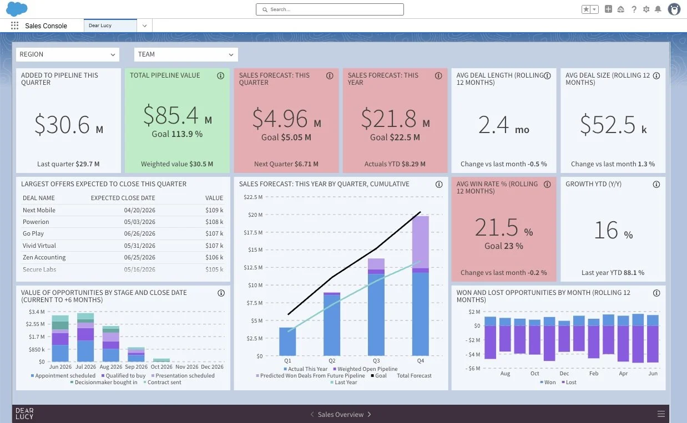
Task: Go to previous dashboard with left chevron
Action: [312, 414]
